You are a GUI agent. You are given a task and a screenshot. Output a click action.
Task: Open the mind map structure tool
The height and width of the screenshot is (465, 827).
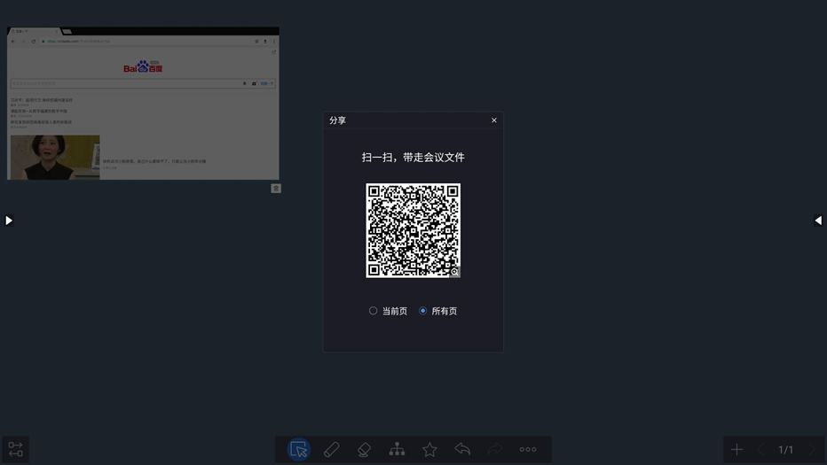[x=397, y=449]
